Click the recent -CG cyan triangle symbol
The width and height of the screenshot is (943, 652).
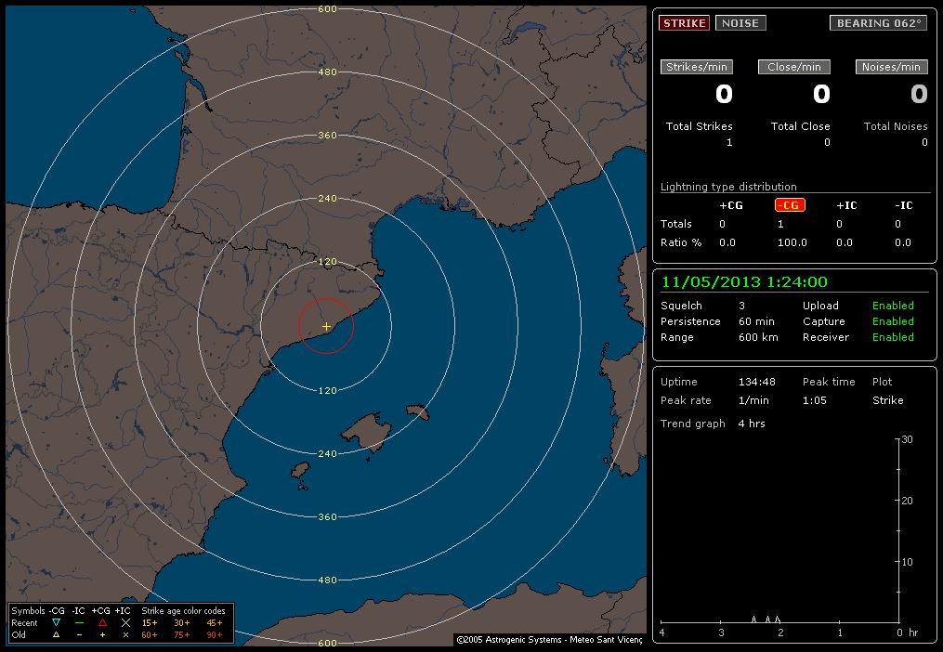[x=56, y=622]
